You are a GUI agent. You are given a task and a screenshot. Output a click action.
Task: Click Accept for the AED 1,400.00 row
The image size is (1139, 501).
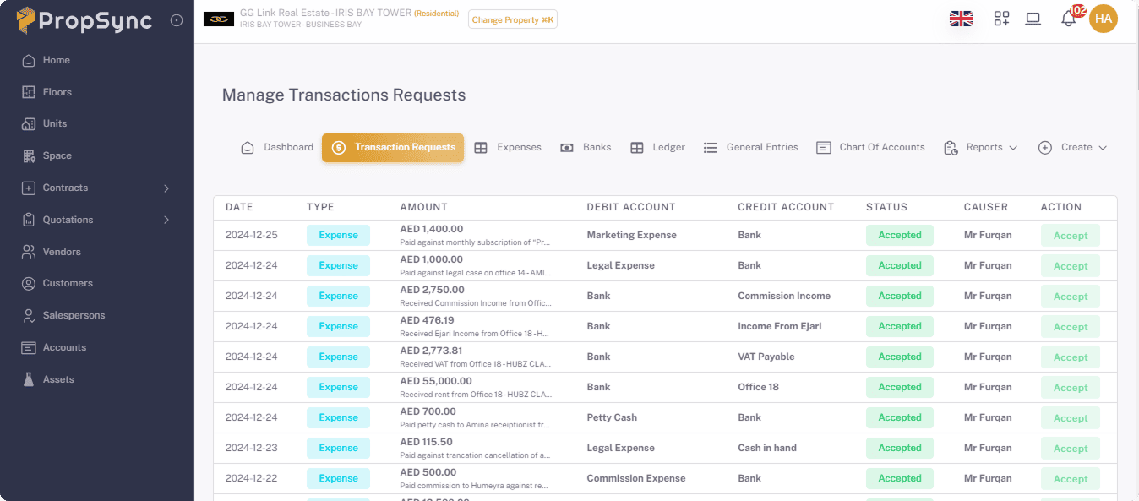coord(1071,236)
